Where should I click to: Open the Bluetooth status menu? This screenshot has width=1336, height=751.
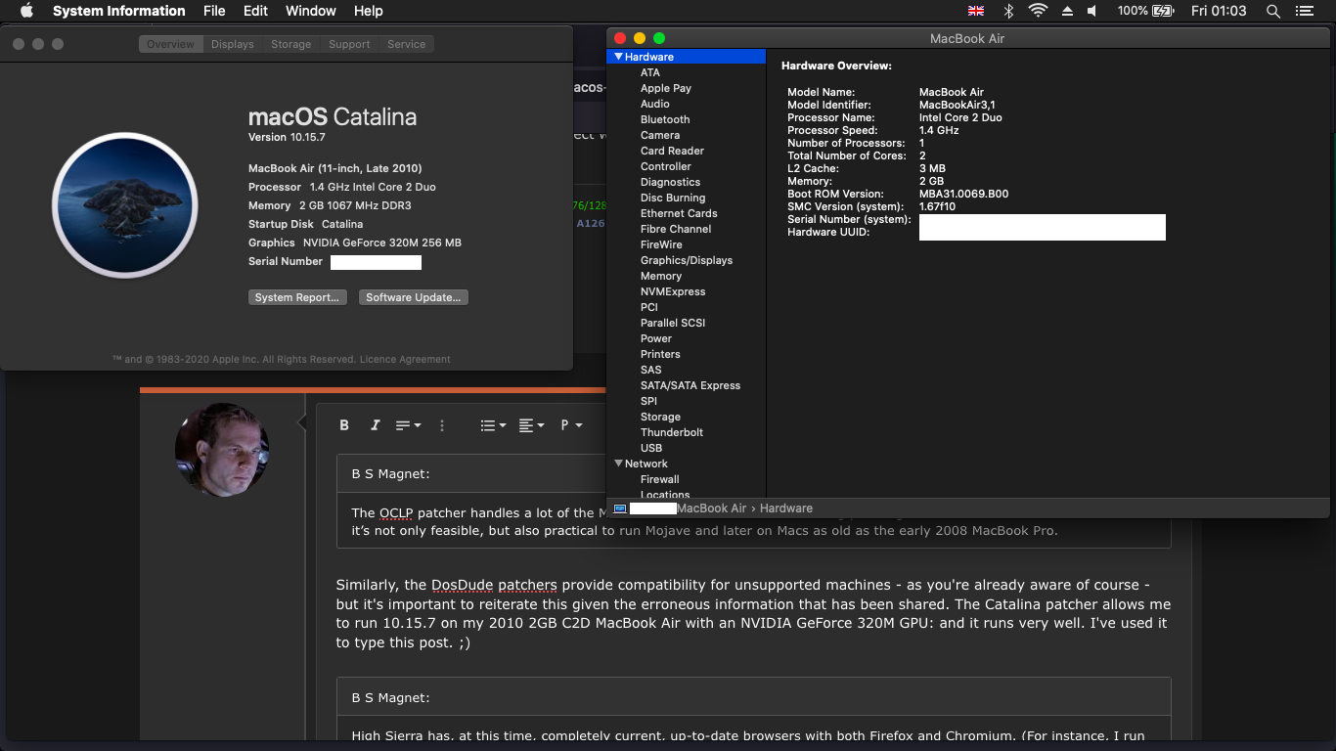point(1008,11)
